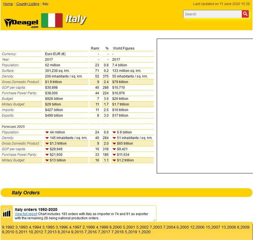This screenshot has width=253, height=240.
Task: Click the Italy orders description resize handle
Action: pos(154,220)
